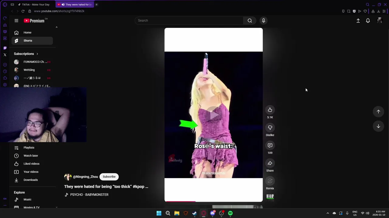This screenshot has width=389, height=218.
Task: Go to next Short arrow
Action: point(378,126)
